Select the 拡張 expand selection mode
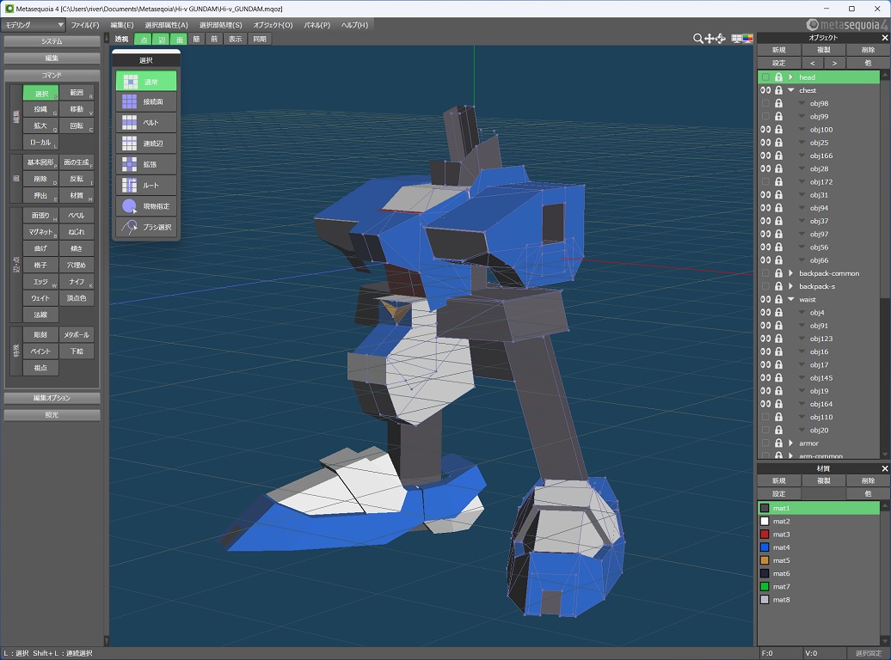This screenshot has height=660, width=891. coord(146,164)
